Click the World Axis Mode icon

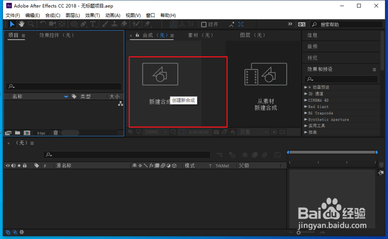click(x=182, y=24)
